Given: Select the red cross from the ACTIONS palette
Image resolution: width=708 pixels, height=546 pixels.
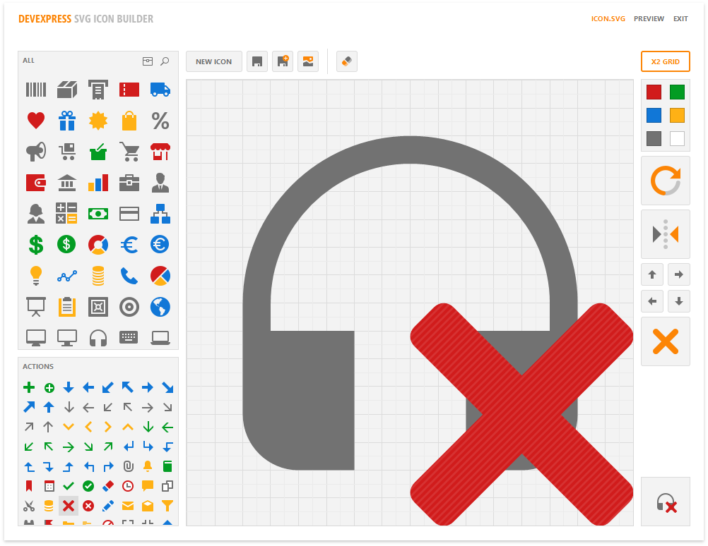Looking at the screenshot, I should point(67,506).
